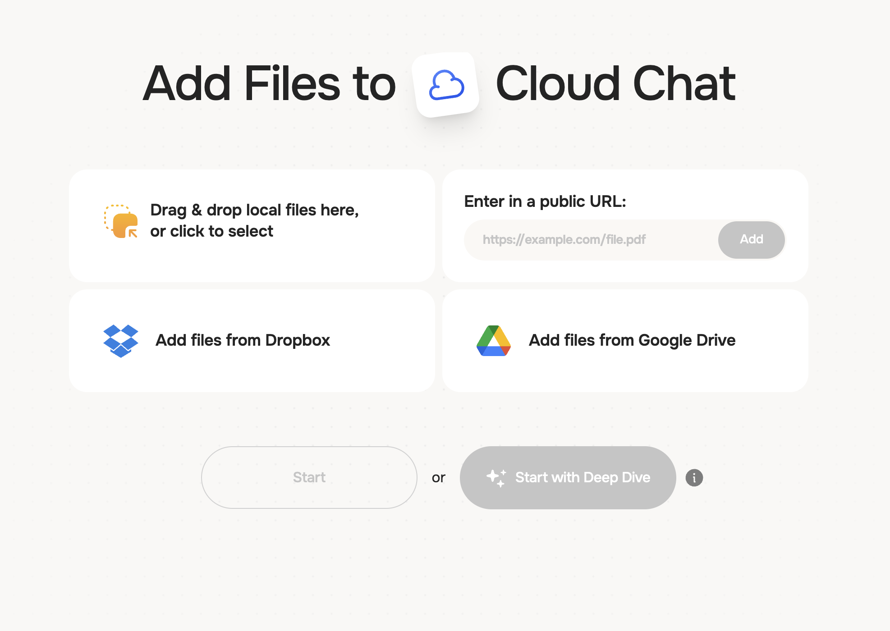Screen dimensions: 890x631
Task: Click the Google Drive logo icon
Action: [x=493, y=341]
